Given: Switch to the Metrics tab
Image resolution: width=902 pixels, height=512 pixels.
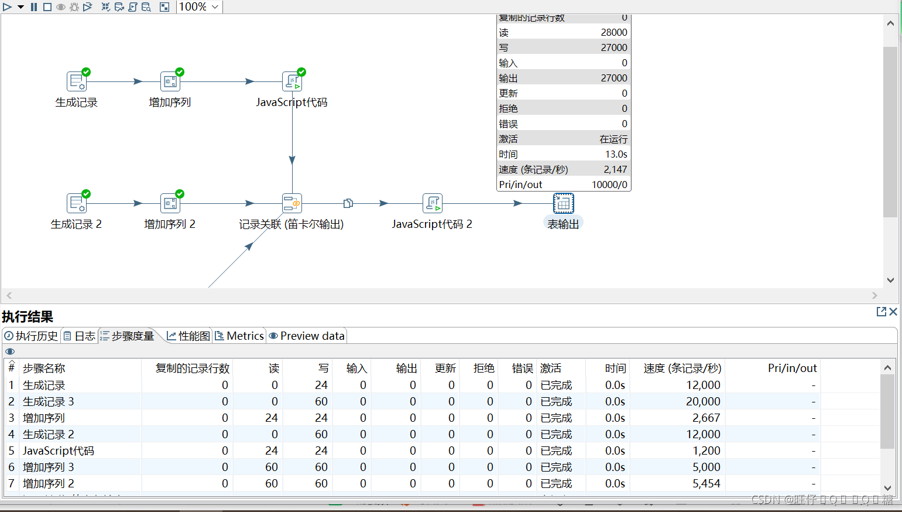Looking at the screenshot, I should coord(239,336).
